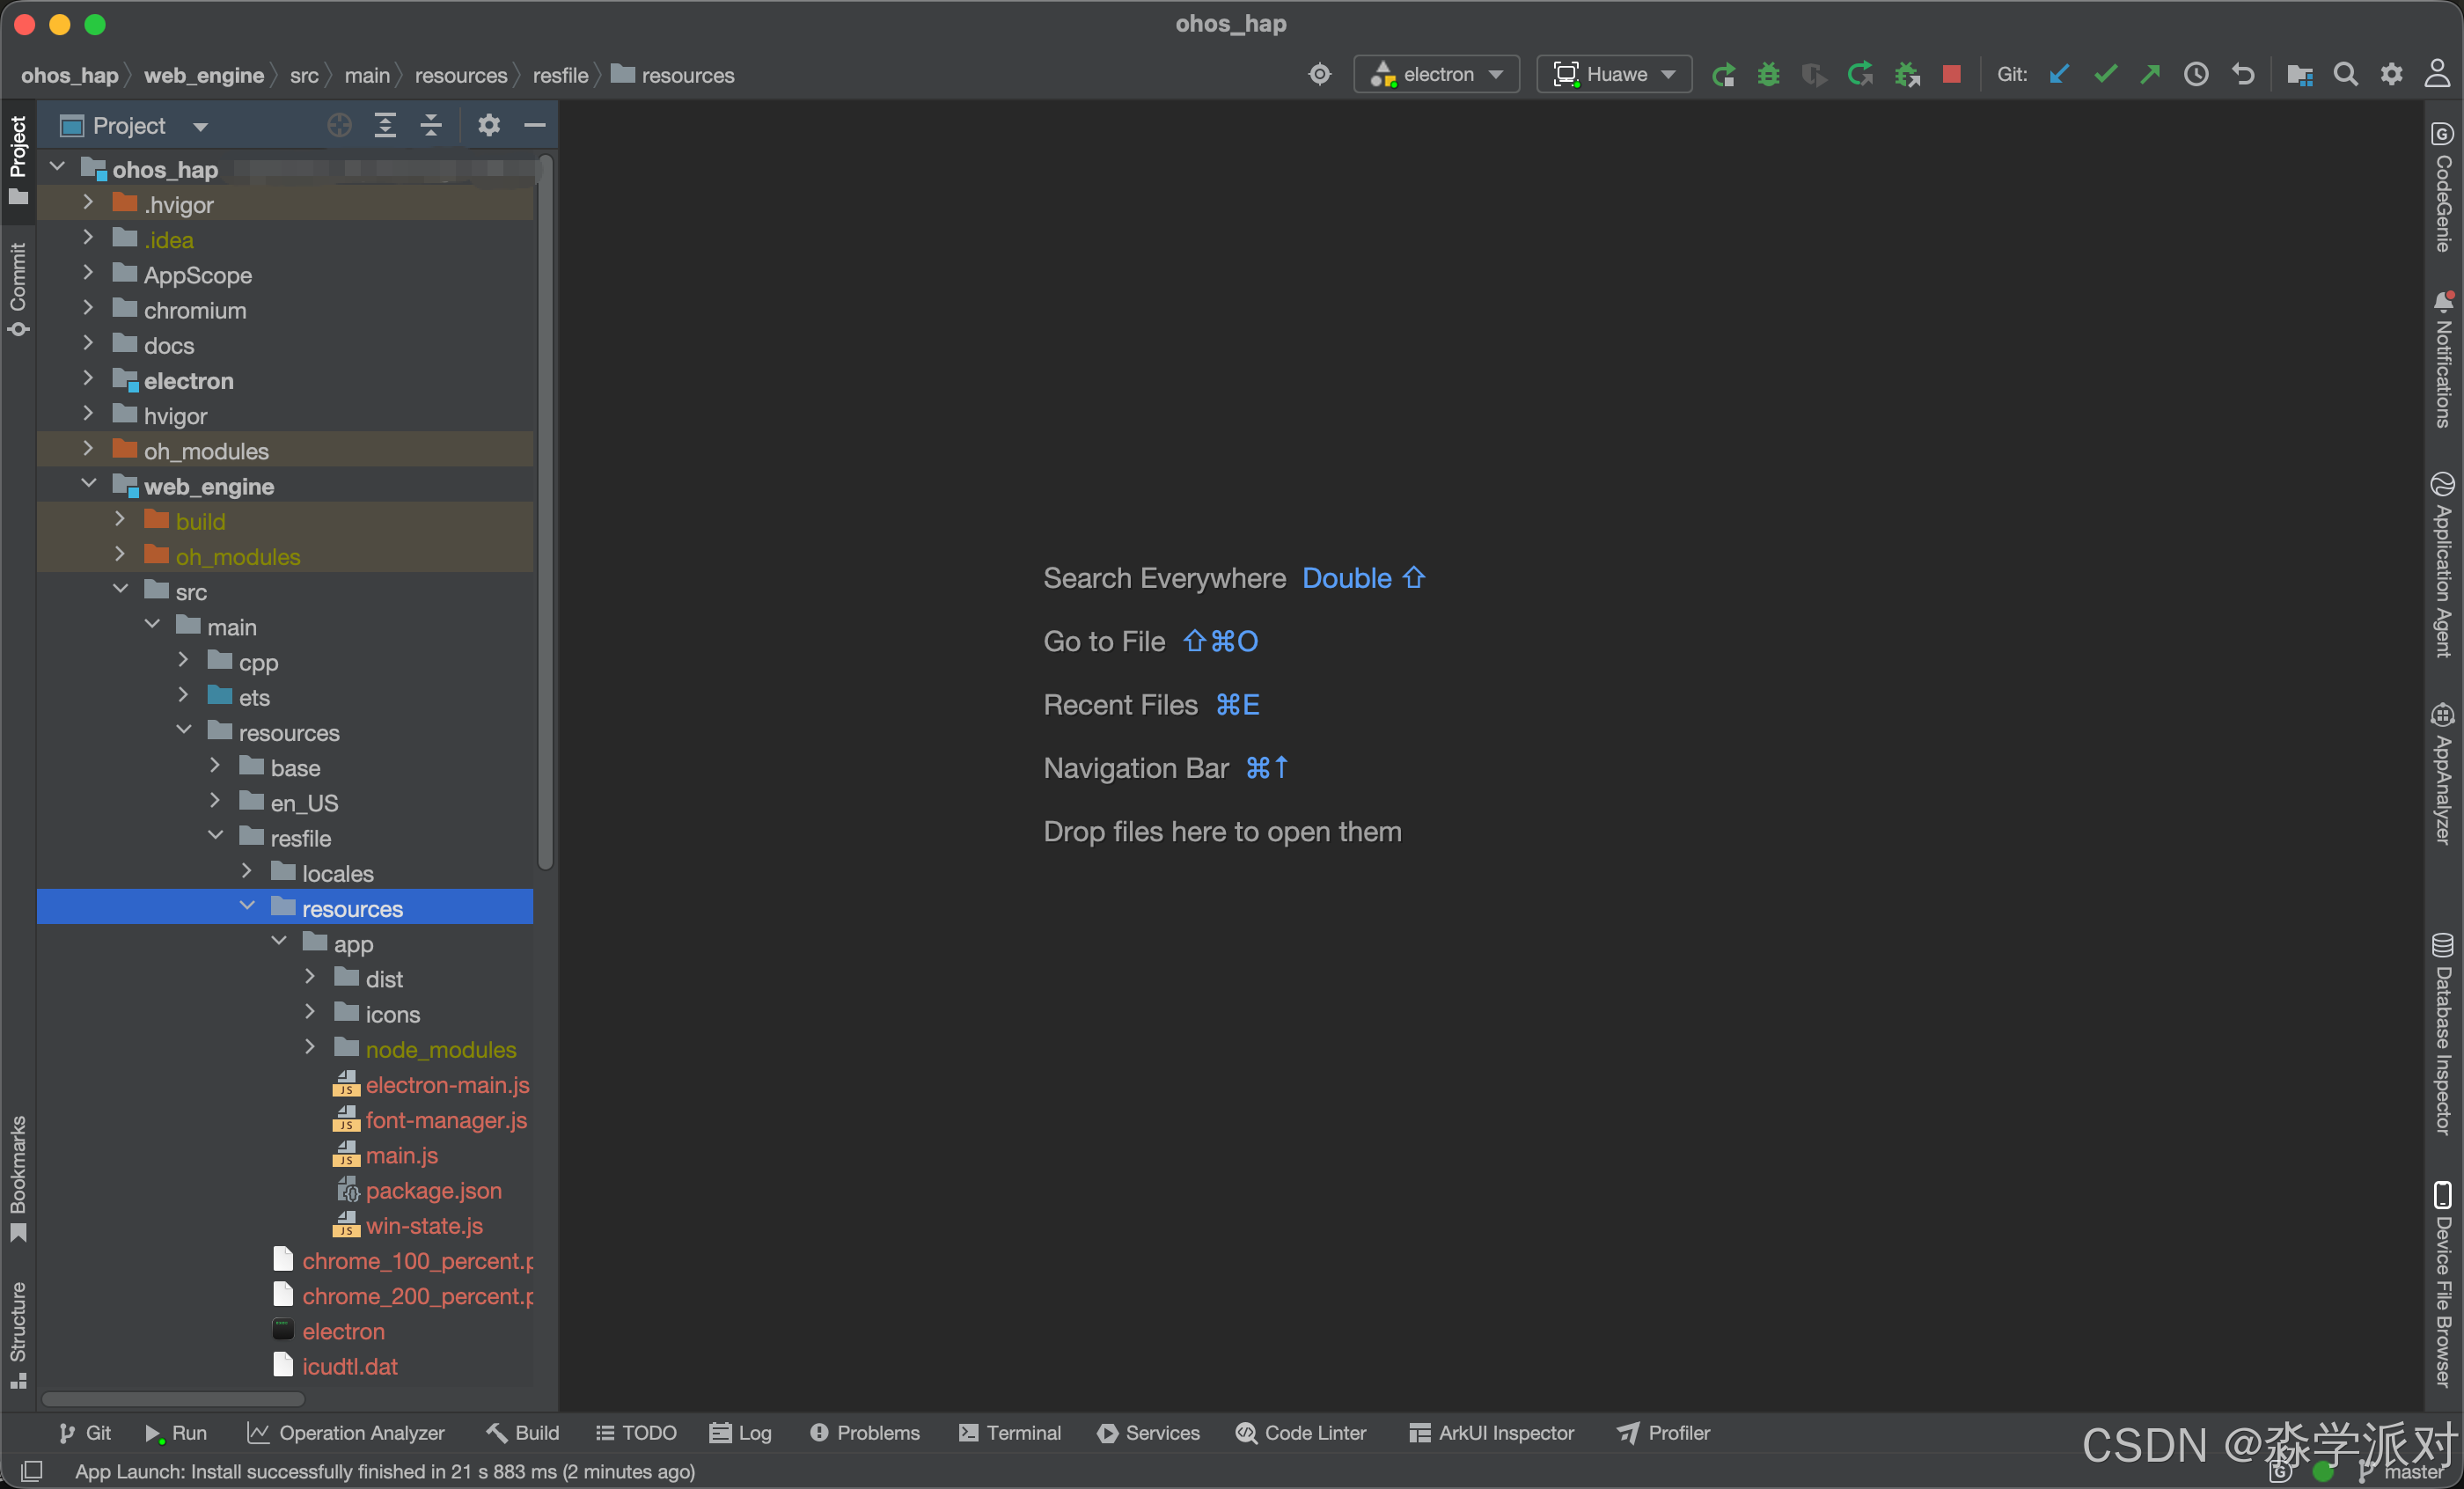Viewport: 2464px width, 1489px height.
Task: Click the red Stop button icon
Action: coord(1951,75)
